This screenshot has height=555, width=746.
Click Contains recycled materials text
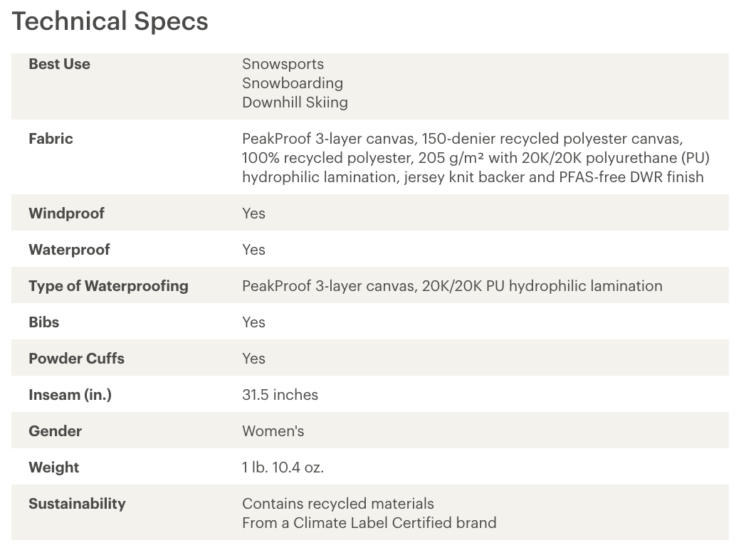(338, 504)
